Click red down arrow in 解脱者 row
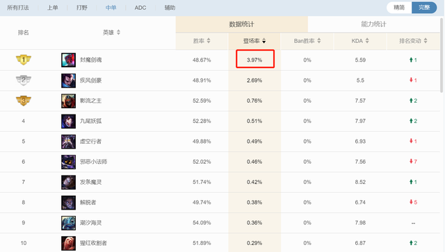Screen dimensions: 445x252 tap(411, 202)
